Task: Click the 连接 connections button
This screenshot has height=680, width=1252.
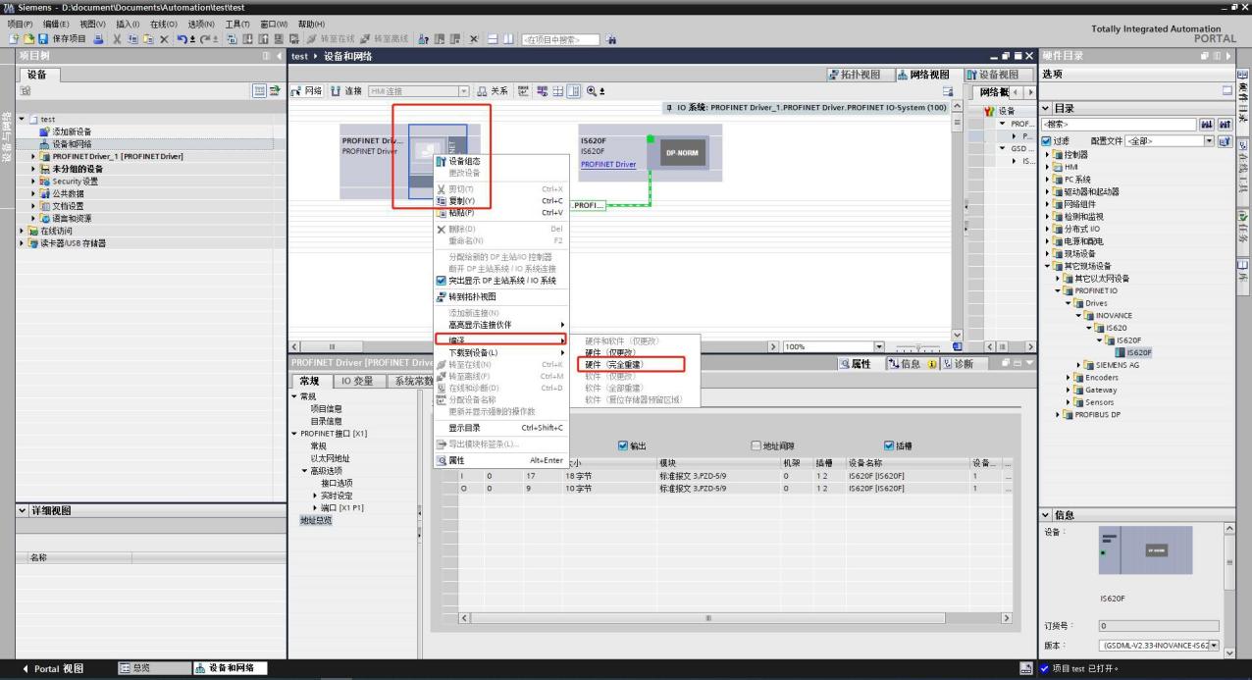Action: pyautogui.click(x=345, y=90)
